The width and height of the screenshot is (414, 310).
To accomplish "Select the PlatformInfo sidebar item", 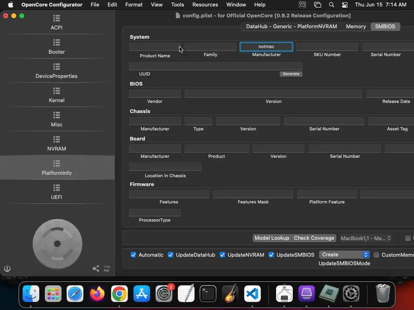I will (x=57, y=168).
